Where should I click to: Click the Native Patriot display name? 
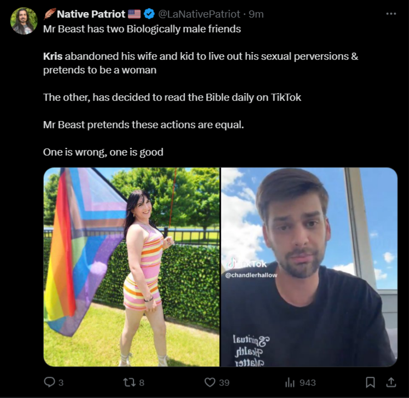[x=91, y=14]
